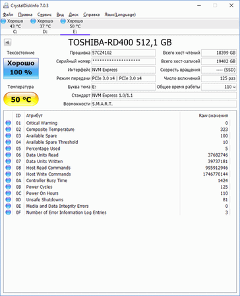
Task: Click the status orb for Host Write Commands
Action: pyautogui.click(x=9, y=174)
